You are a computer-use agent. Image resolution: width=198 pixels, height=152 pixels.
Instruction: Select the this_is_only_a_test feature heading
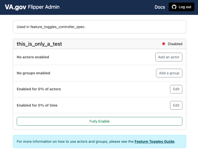click(39, 44)
